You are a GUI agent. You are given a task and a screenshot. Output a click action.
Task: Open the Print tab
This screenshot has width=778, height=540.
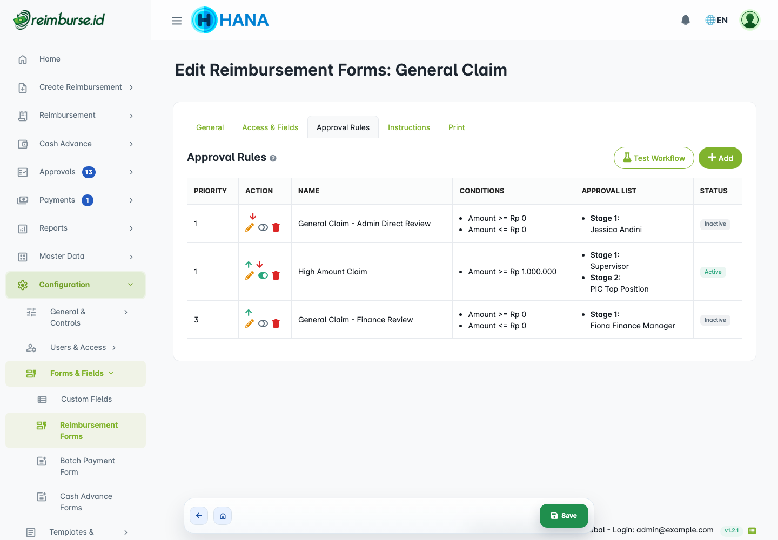pyautogui.click(x=457, y=127)
